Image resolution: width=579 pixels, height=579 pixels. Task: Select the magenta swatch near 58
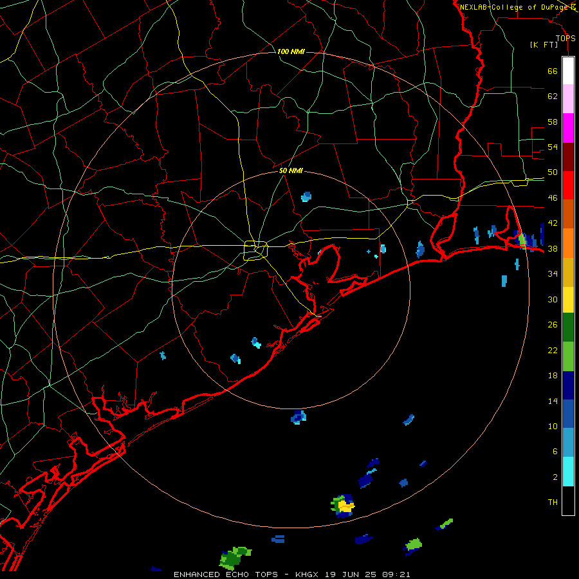click(568, 128)
